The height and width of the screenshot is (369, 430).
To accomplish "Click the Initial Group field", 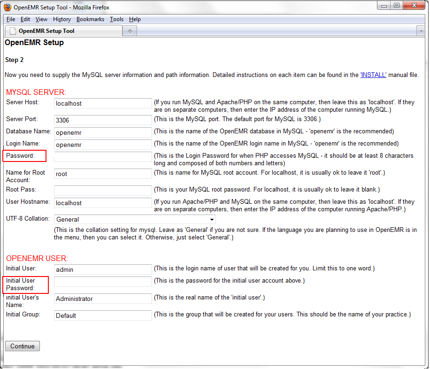I will click(x=103, y=315).
